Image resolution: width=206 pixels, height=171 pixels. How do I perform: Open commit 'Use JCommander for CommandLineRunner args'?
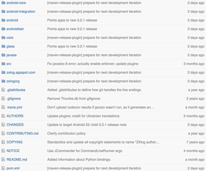(x=85, y=151)
